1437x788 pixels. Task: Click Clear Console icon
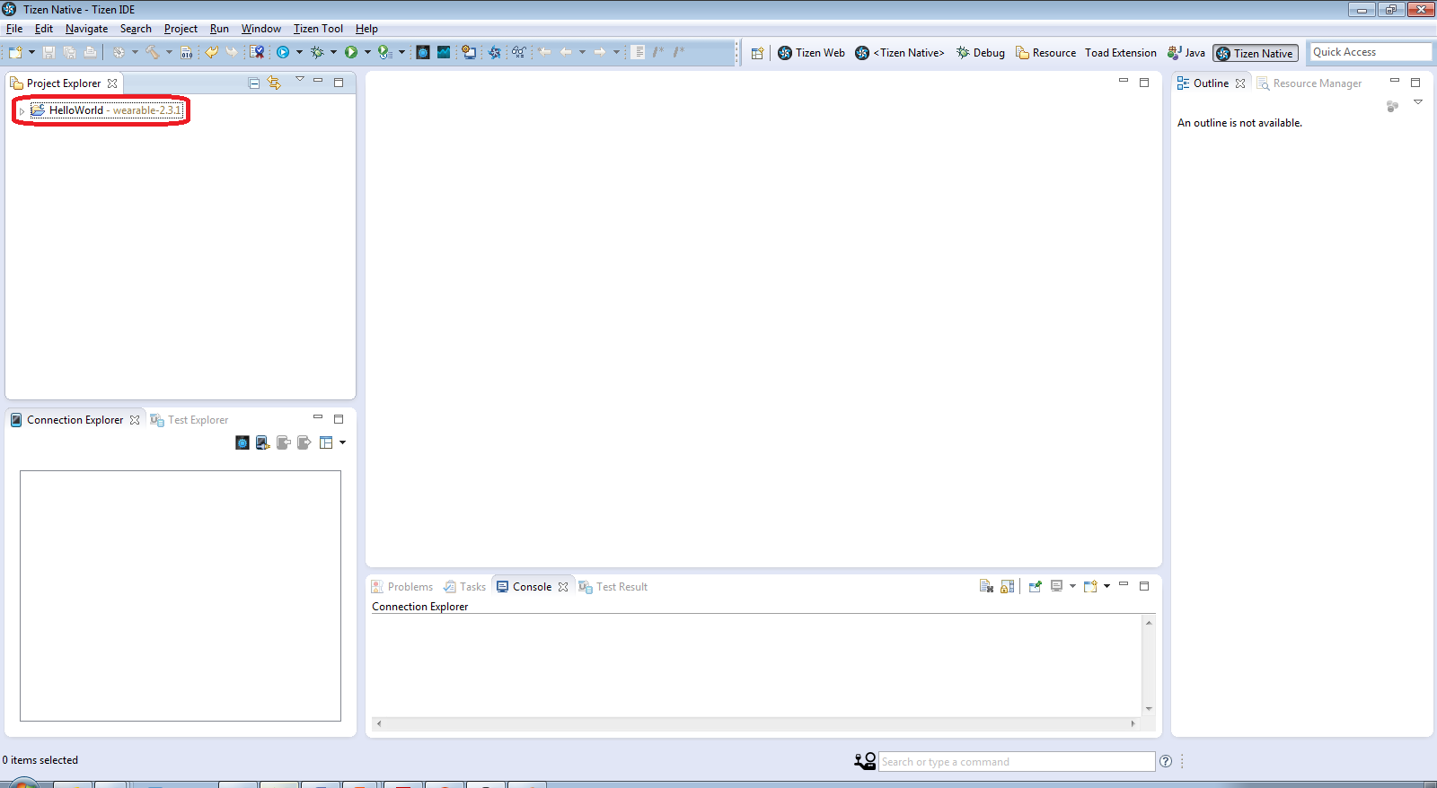coord(986,586)
